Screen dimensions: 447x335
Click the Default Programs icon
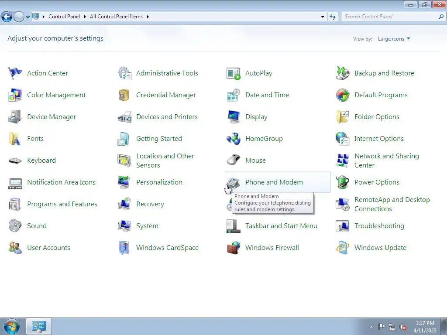point(342,95)
